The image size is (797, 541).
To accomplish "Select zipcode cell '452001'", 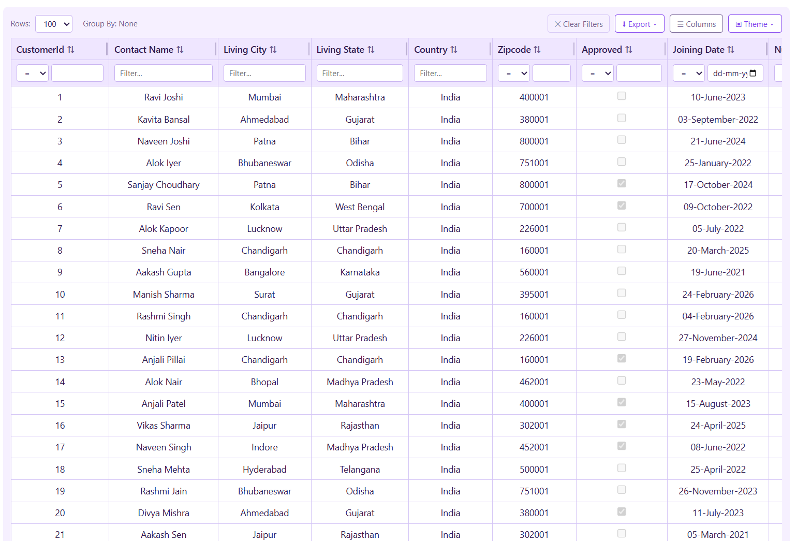I will (534, 447).
